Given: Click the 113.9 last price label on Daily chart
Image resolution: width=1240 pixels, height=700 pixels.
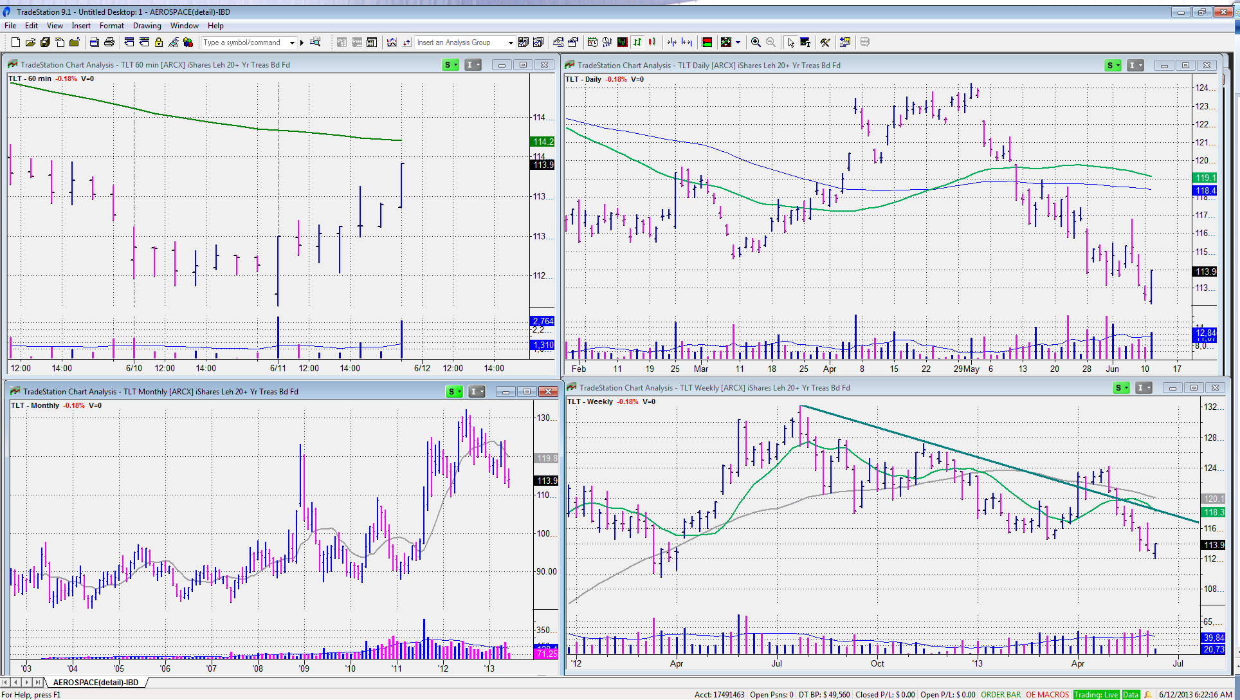Looking at the screenshot, I should 1205,272.
